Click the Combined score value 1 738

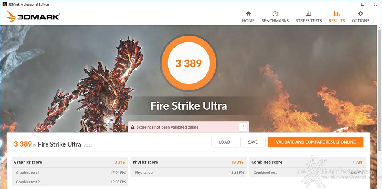pos(357,162)
